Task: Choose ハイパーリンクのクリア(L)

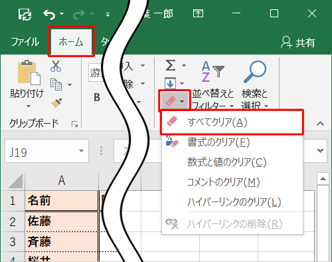Action: 232,202
